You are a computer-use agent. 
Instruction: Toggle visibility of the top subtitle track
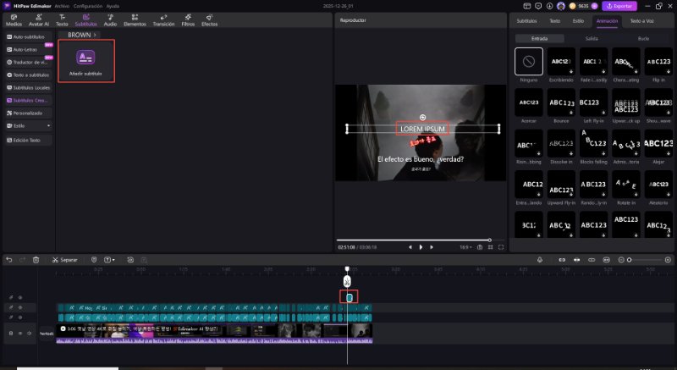20,297
